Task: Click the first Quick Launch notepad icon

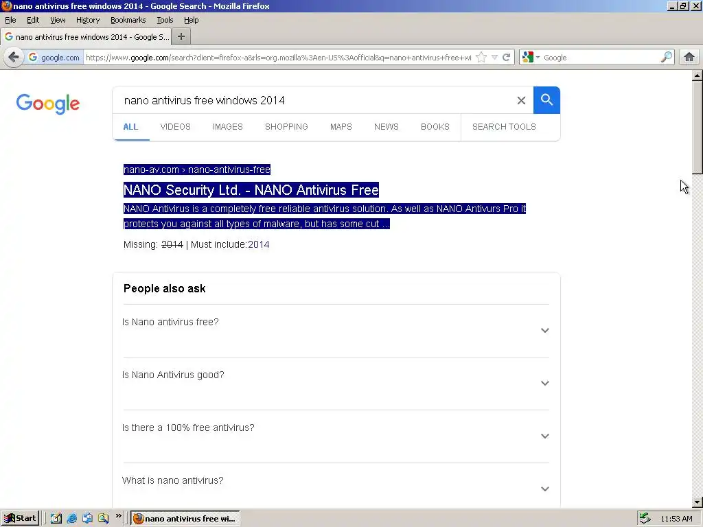Action: coord(56,519)
